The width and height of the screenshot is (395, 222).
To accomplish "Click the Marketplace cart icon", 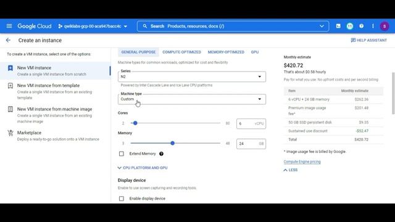I will point(10,133).
